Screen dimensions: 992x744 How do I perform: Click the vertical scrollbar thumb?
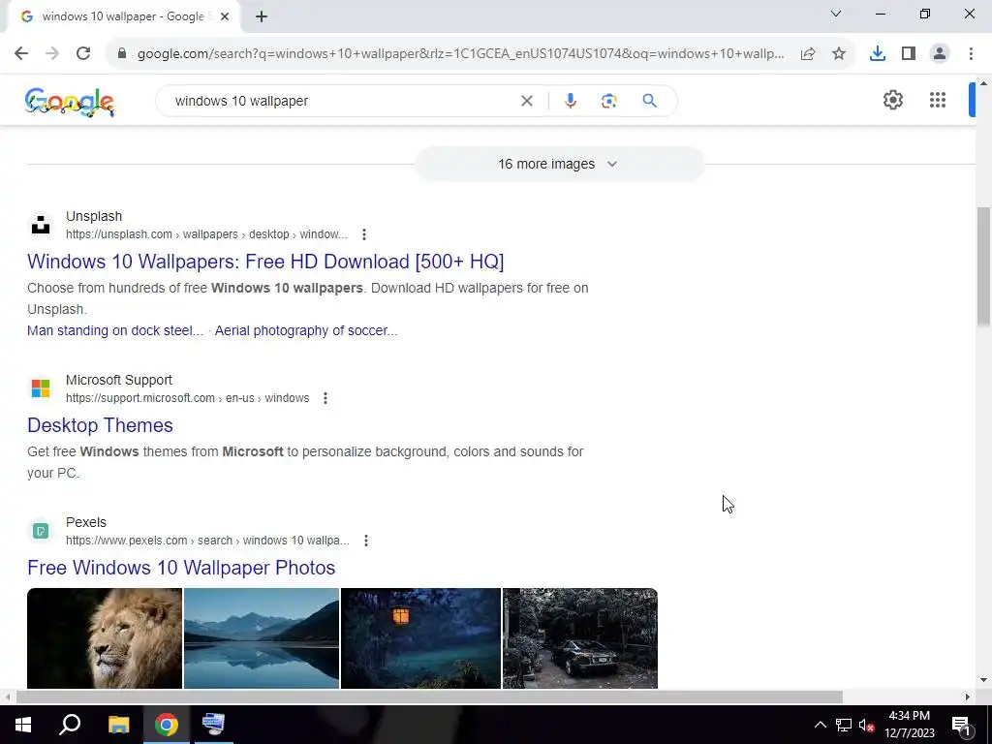click(984, 267)
